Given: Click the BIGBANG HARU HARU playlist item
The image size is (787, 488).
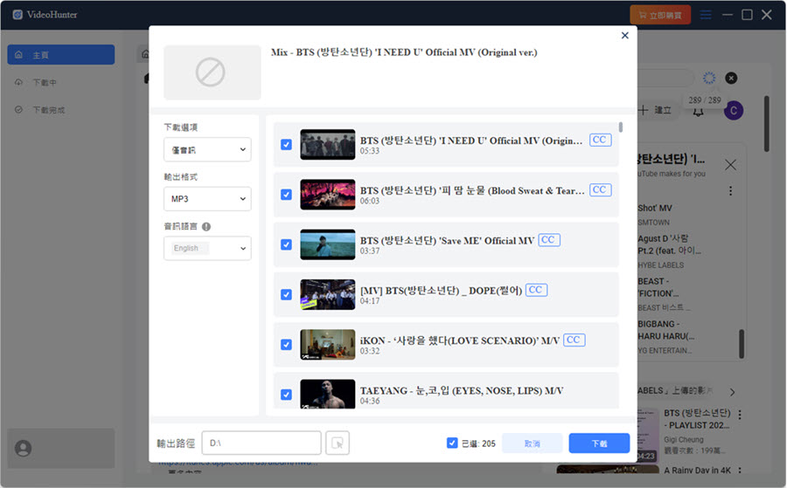Looking at the screenshot, I should 666,337.
